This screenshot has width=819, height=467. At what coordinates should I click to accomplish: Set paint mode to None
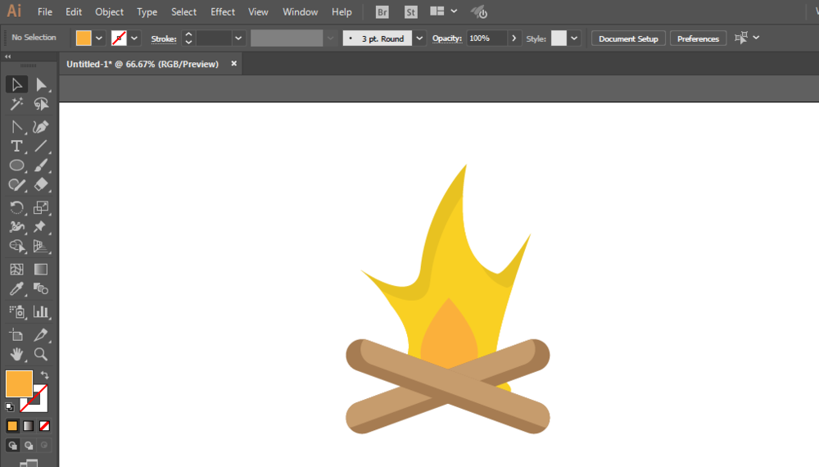(x=44, y=426)
